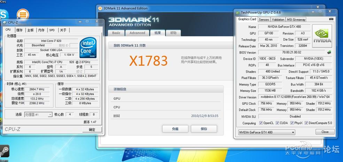Click the 封装 value Socket 1366 LGA
This screenshot has width=343, height=162.
[51, 50]
